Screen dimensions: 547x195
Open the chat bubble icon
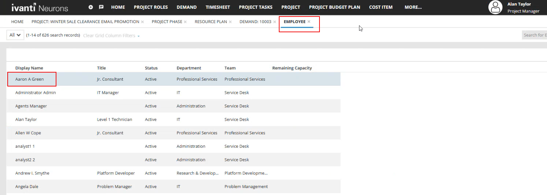(101, 7)
